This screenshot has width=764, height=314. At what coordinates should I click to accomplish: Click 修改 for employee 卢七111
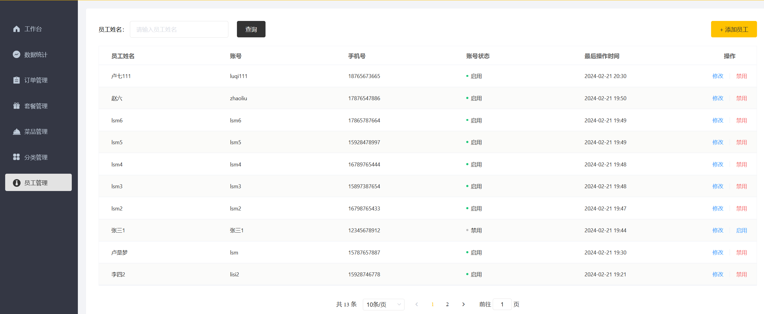718,76
